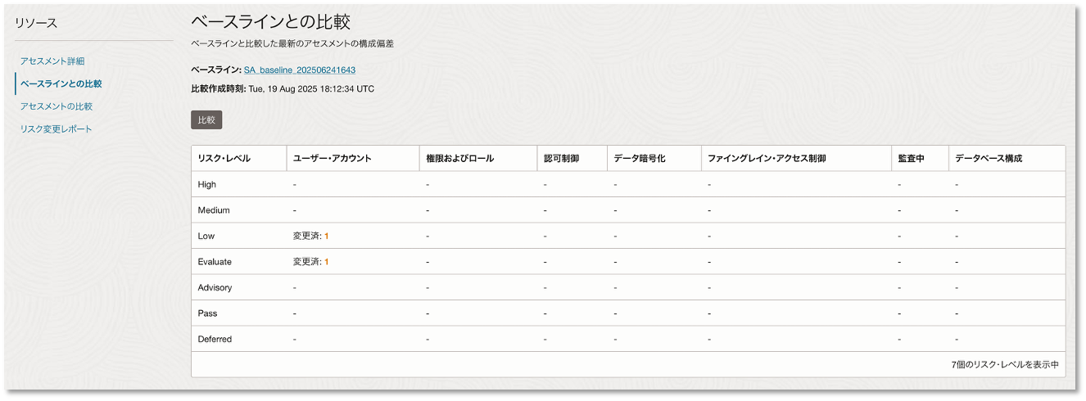This screenshot has height=401, width=1086.
Task: Select the データ暗号化 column header
Action: (x=640, y=159)
